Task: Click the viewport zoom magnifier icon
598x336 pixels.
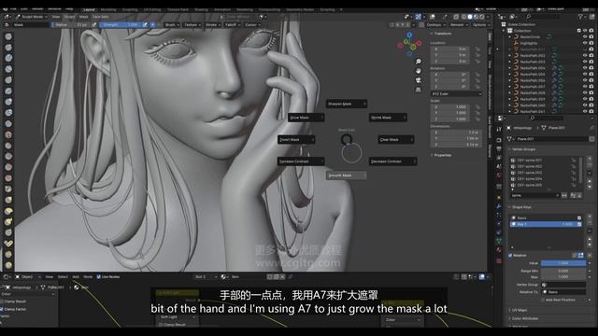Action: click(x=419, y=62)
